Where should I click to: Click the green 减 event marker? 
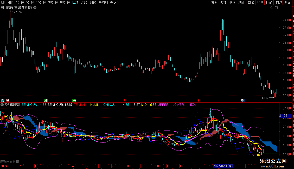coord(46,101)
